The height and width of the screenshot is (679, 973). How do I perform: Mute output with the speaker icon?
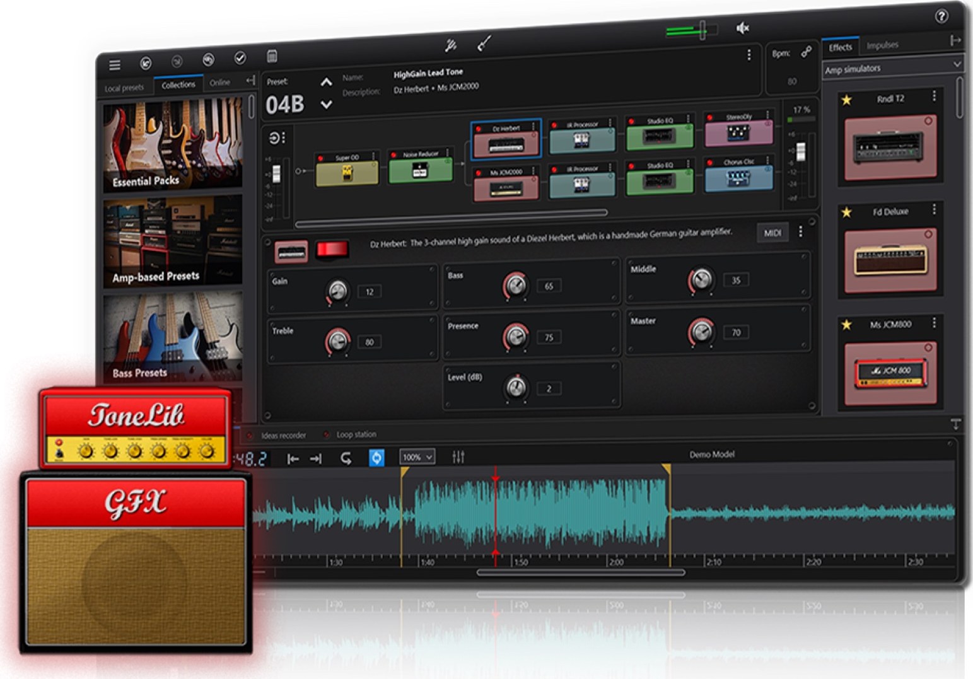coord(743,28)
